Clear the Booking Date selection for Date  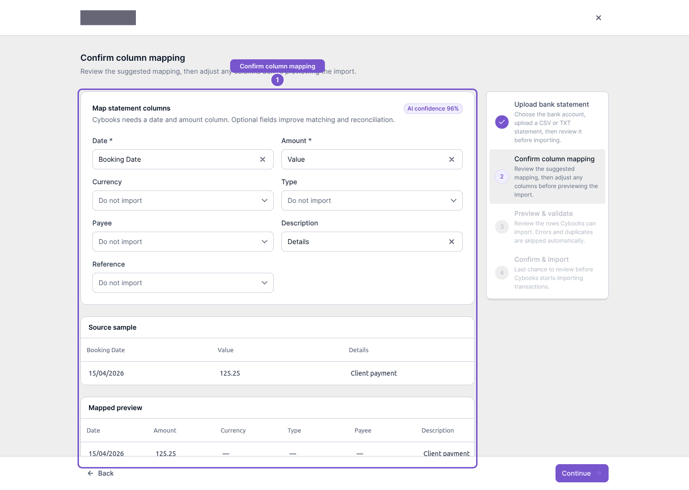point(263,159)
